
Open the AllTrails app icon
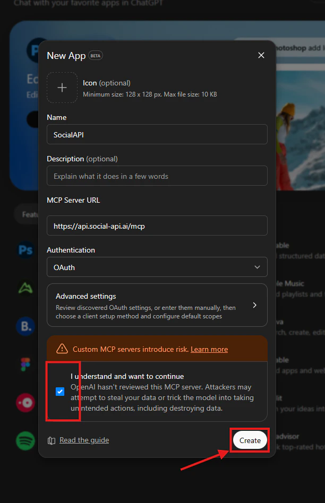(x=25, y=288)
